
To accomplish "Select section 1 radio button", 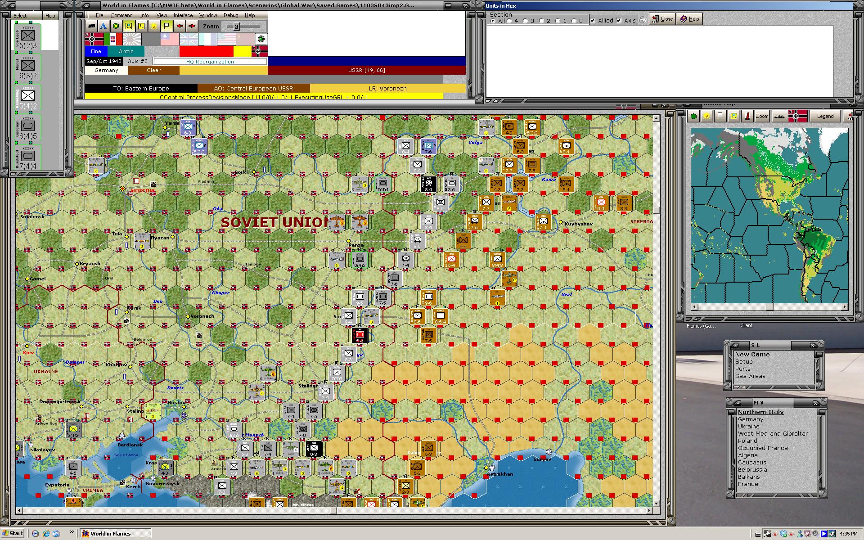I will click(558, 21).
